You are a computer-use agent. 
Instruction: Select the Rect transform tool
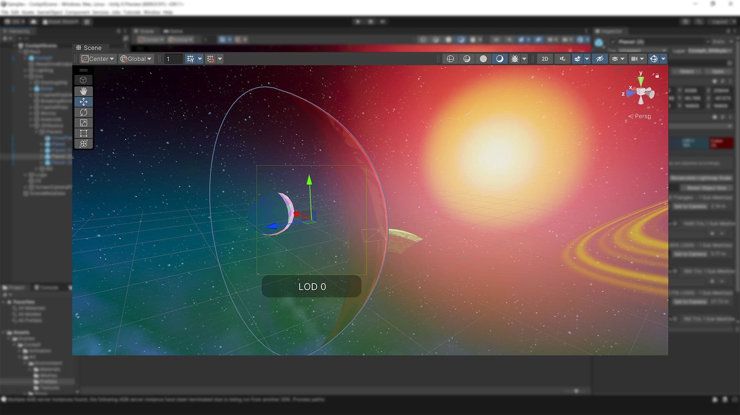[83, 133]
